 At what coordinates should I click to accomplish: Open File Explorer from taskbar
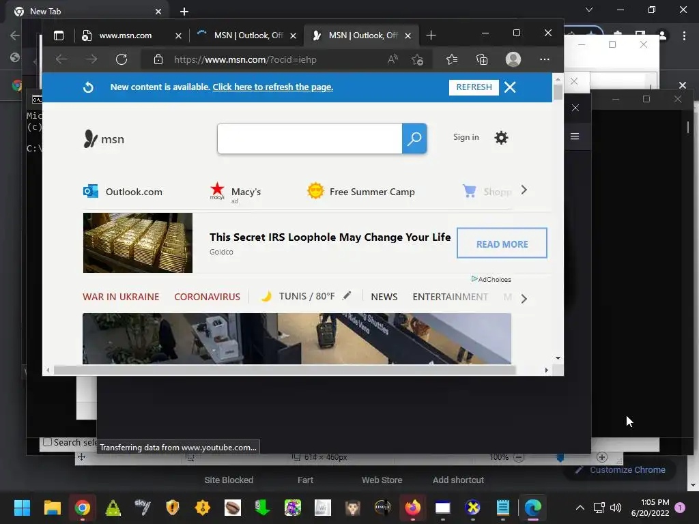point(52,508)
